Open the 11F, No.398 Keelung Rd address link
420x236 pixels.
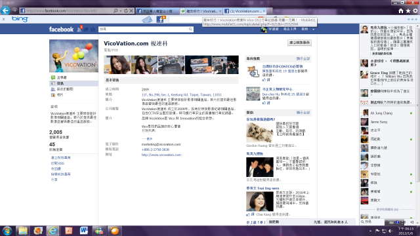[181, 94]
